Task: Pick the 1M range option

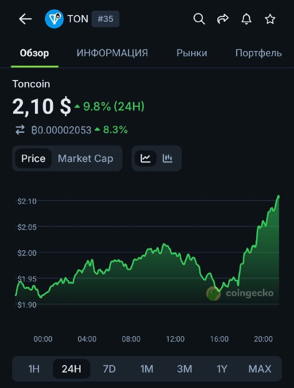Action: point(147,369)
